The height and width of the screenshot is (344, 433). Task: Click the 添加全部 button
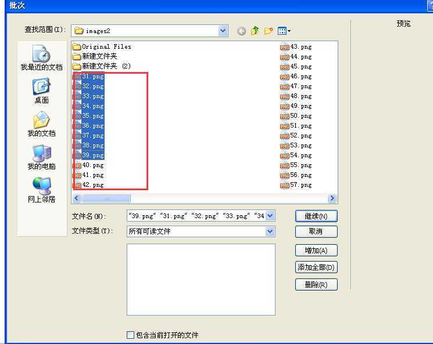316,267
